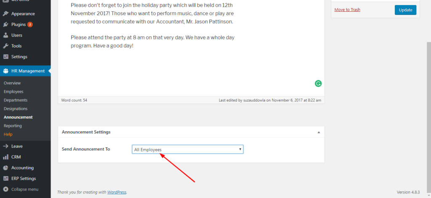
Task: Click the Leave arrow icon
Action: (6, 146)
